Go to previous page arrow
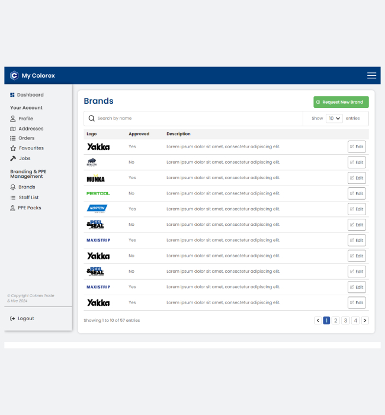The height and width of the screenshot is (415, 385). (x=318, y=320)
